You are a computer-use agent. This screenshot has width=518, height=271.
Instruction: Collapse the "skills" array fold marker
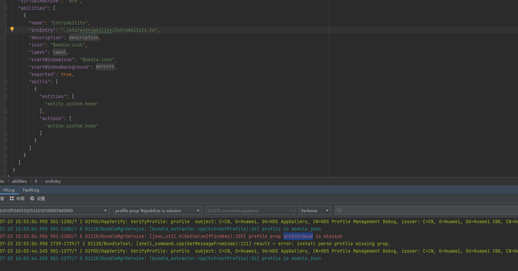pos(5,82)
